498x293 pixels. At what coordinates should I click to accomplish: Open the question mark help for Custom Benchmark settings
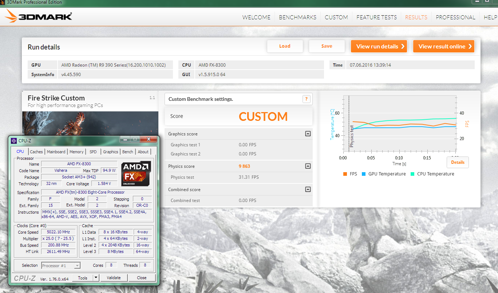coord(307,99)
